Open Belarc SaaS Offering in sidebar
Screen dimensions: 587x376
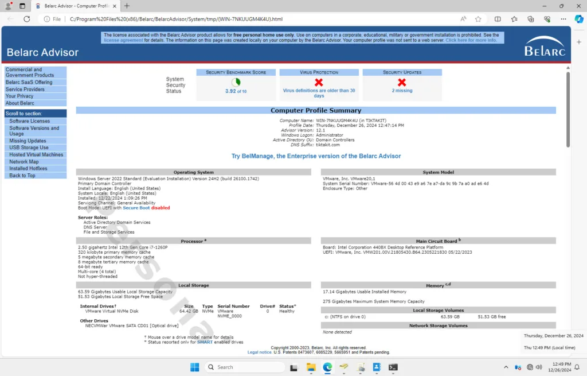coord(36,82)
